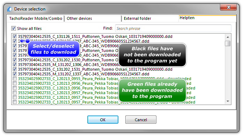Uncheck the C_131202_1530 Puttonen file checkbox

(15, 60)
